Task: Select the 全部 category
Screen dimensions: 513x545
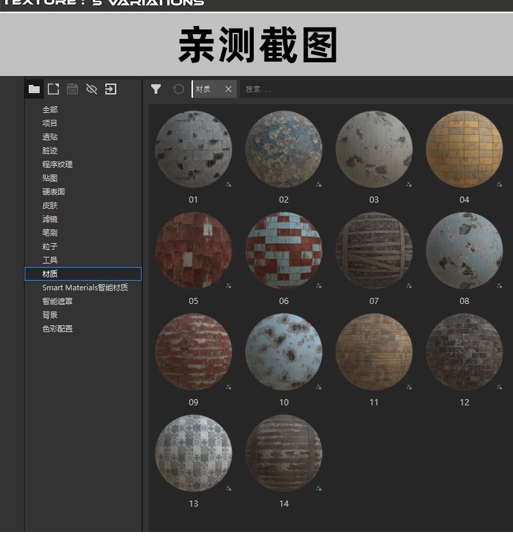Action: tap(50, 110)
